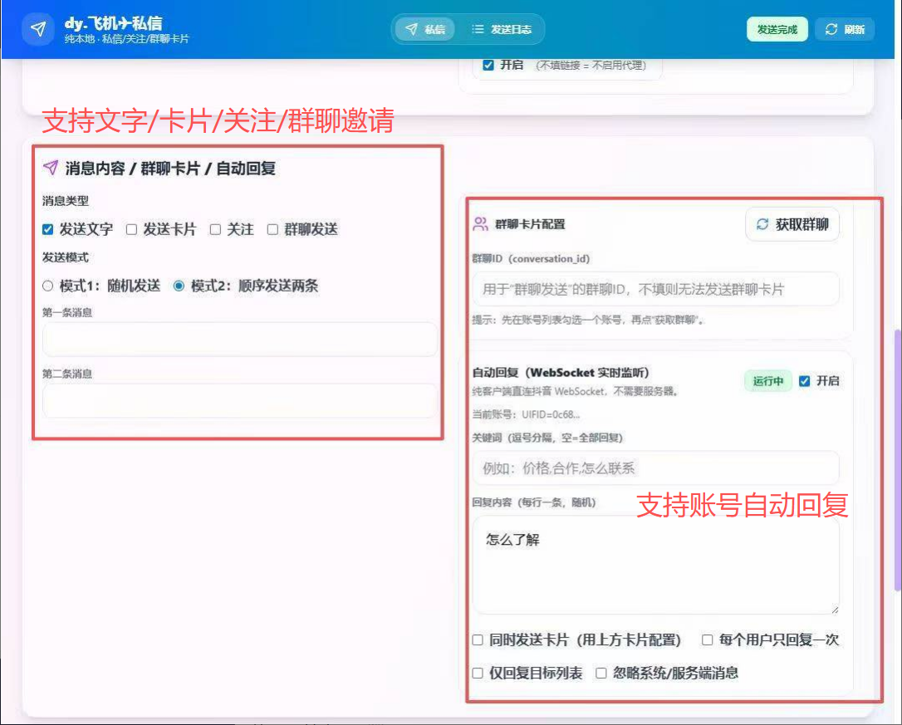Viewport: 902px width, 725px height.
Task: Enable the 发送卡片 checkbox
Action: 131,230
